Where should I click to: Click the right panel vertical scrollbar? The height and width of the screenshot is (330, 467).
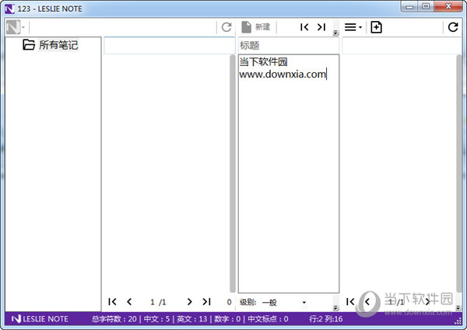tap(458, 173)
